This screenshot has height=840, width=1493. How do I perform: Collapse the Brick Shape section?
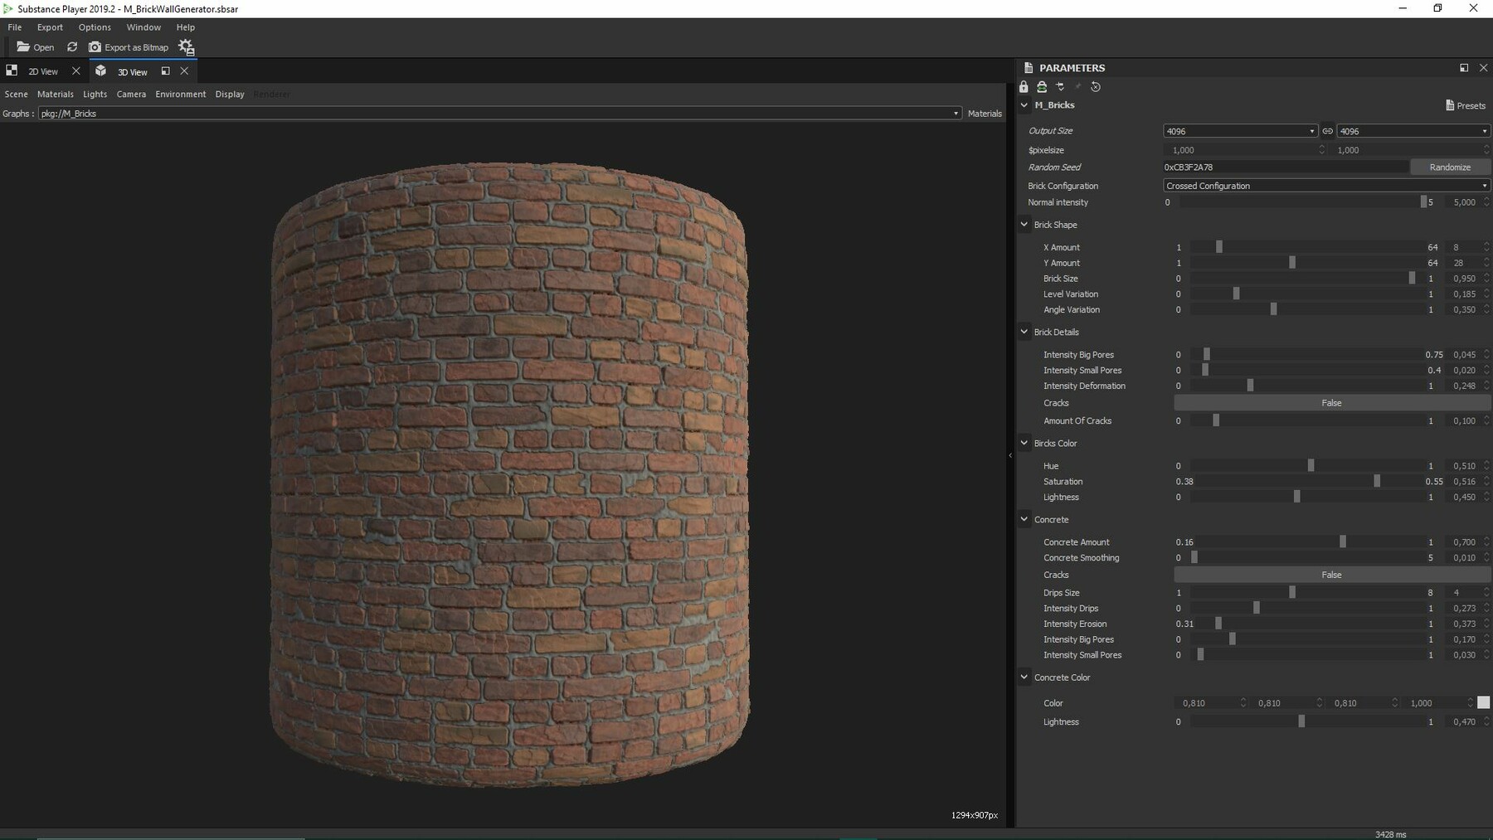pos(1024,225)
